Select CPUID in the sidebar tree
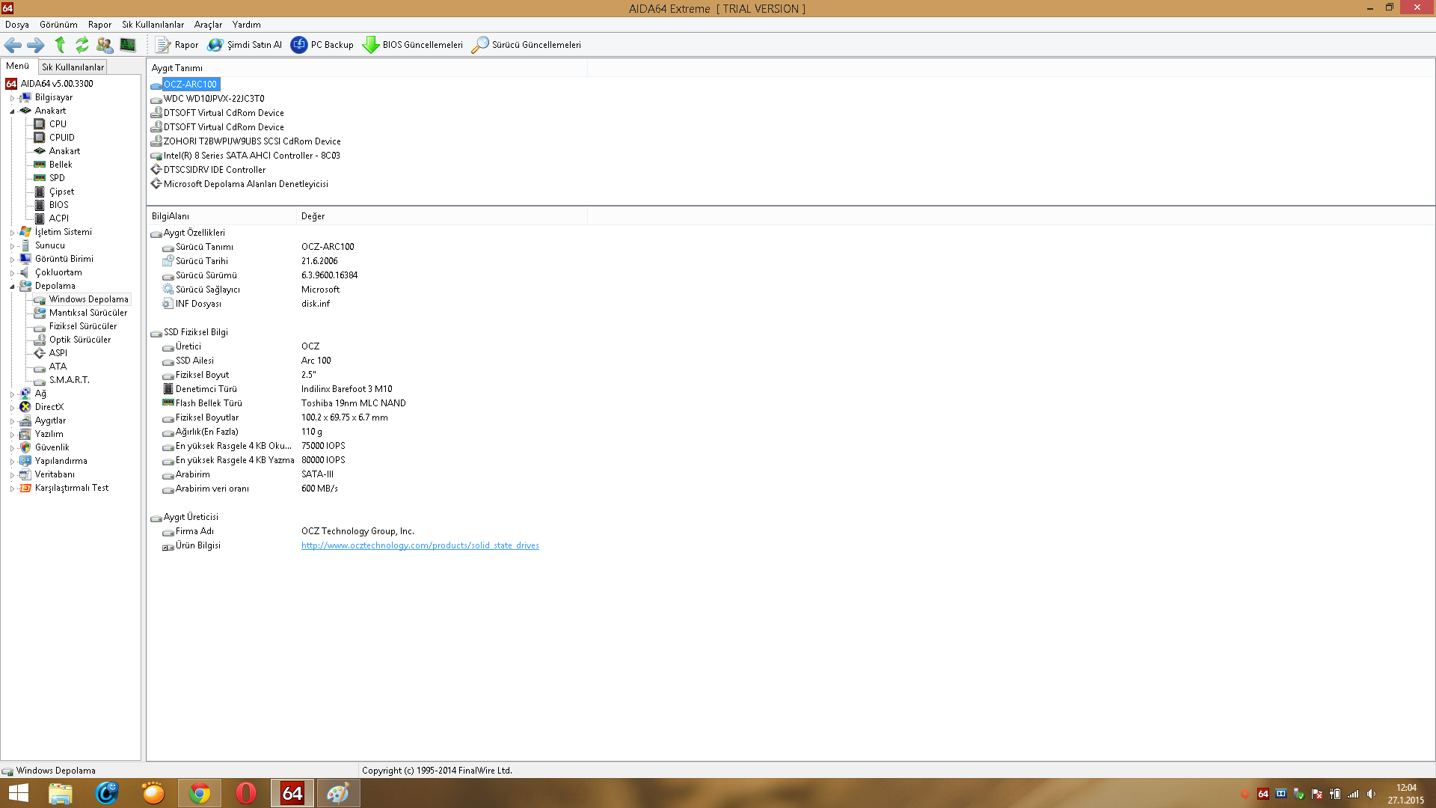Screen dimensions: 1436x808 [61, 138]
